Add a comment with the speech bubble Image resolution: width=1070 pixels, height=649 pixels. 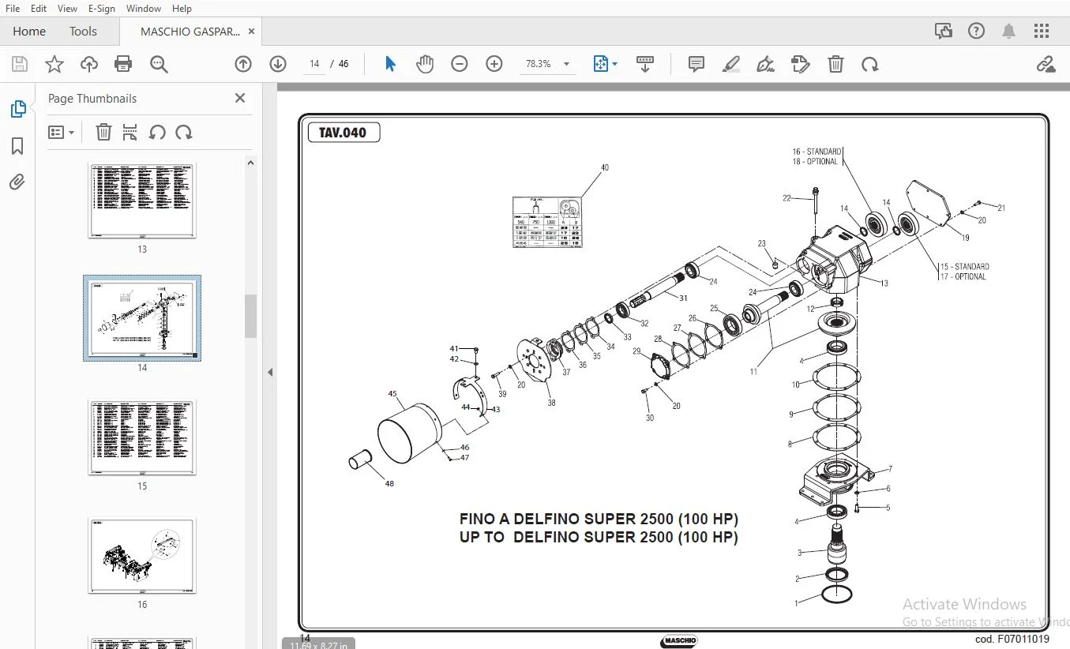696,64
